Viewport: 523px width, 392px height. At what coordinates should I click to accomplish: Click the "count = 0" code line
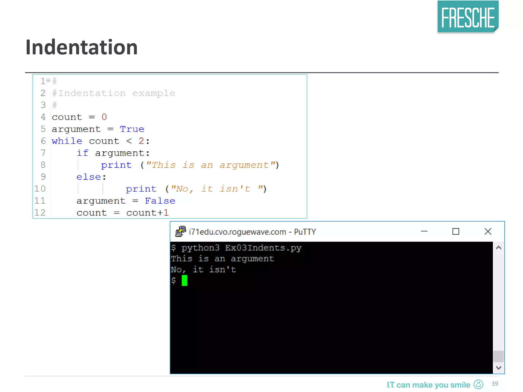(x=79, y=117)
